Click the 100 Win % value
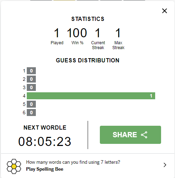This screenshot has height=178, width=175. [77, 33]
